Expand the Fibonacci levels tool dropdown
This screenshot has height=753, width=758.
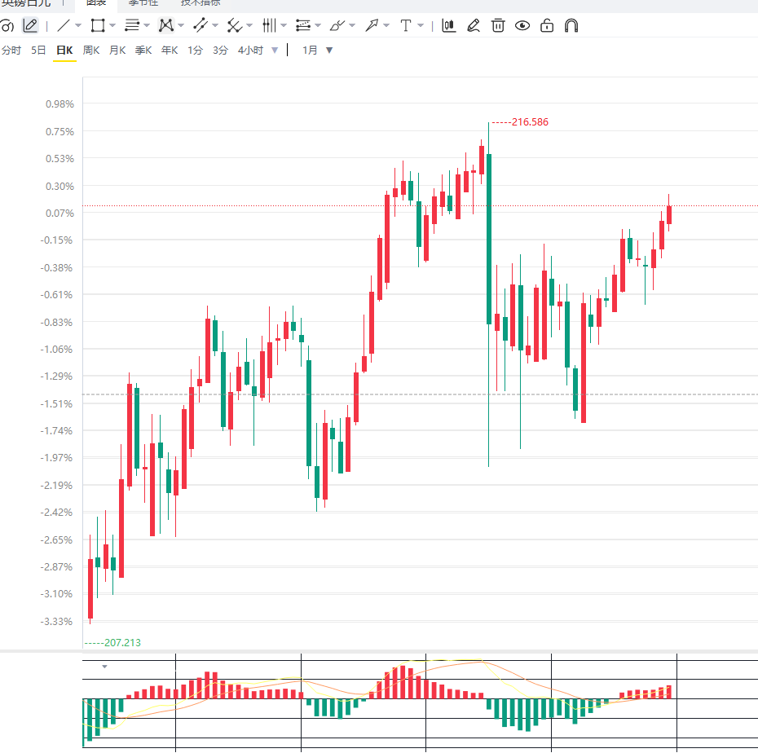[318, 25]
